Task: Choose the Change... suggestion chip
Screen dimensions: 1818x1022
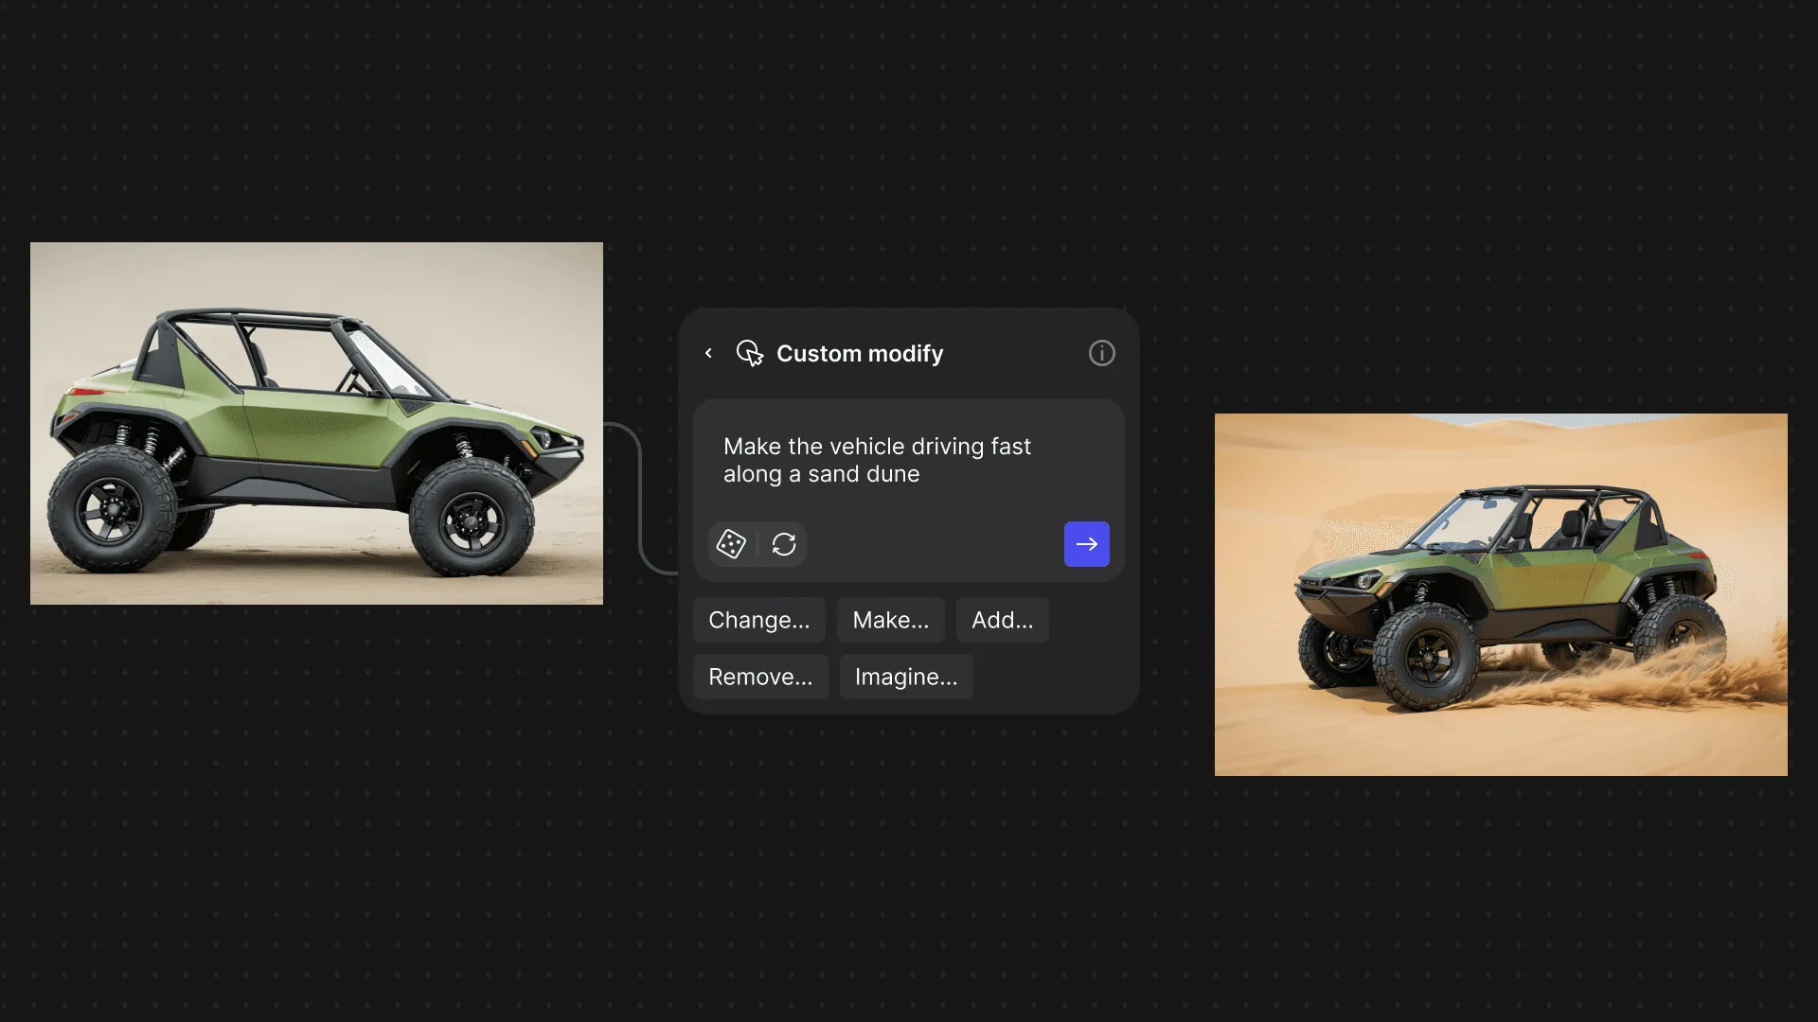Action: pos(758,620)
